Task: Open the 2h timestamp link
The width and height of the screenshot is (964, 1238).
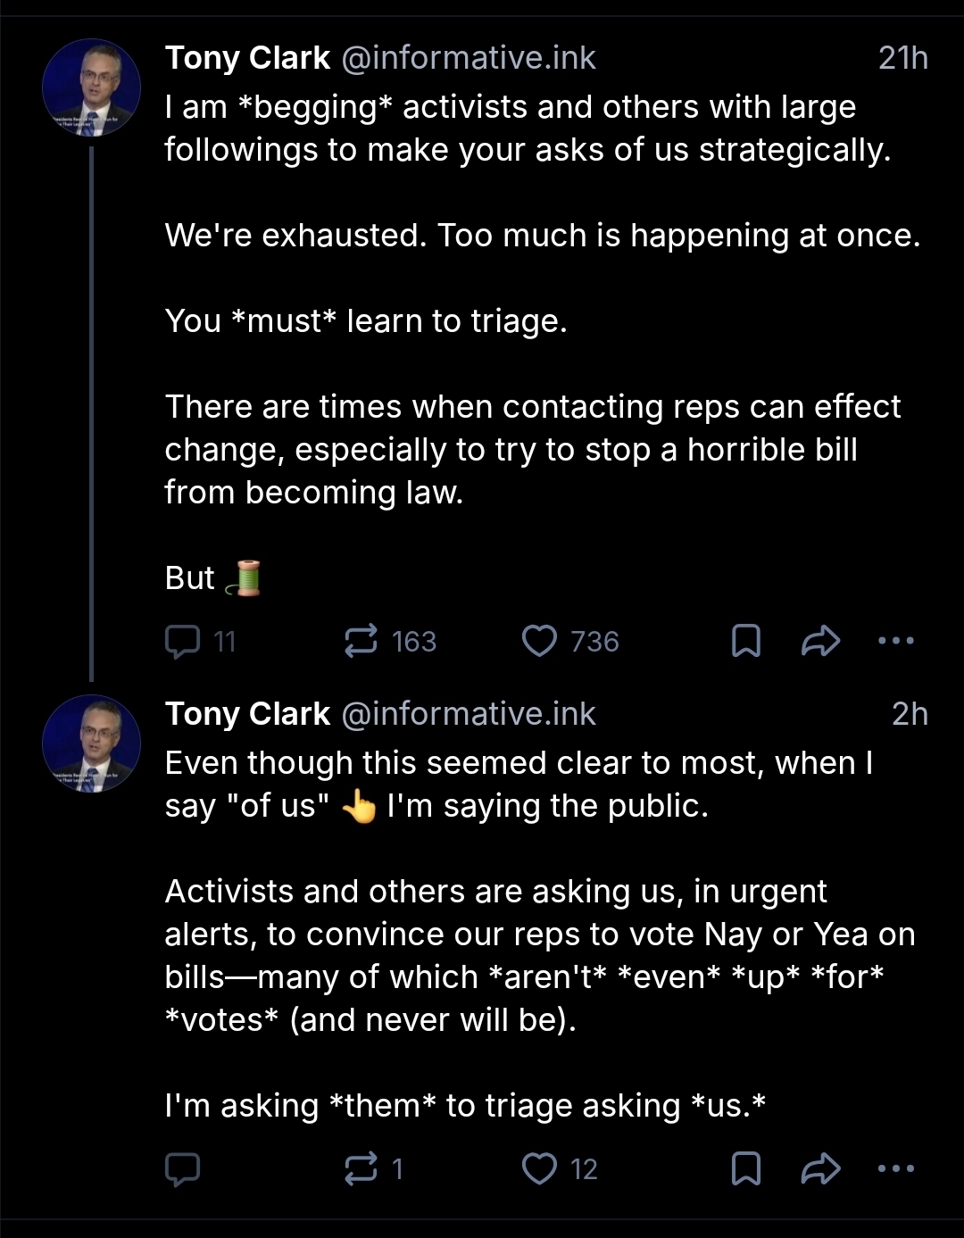Action: pyautogui.click(x=910, y=714)
